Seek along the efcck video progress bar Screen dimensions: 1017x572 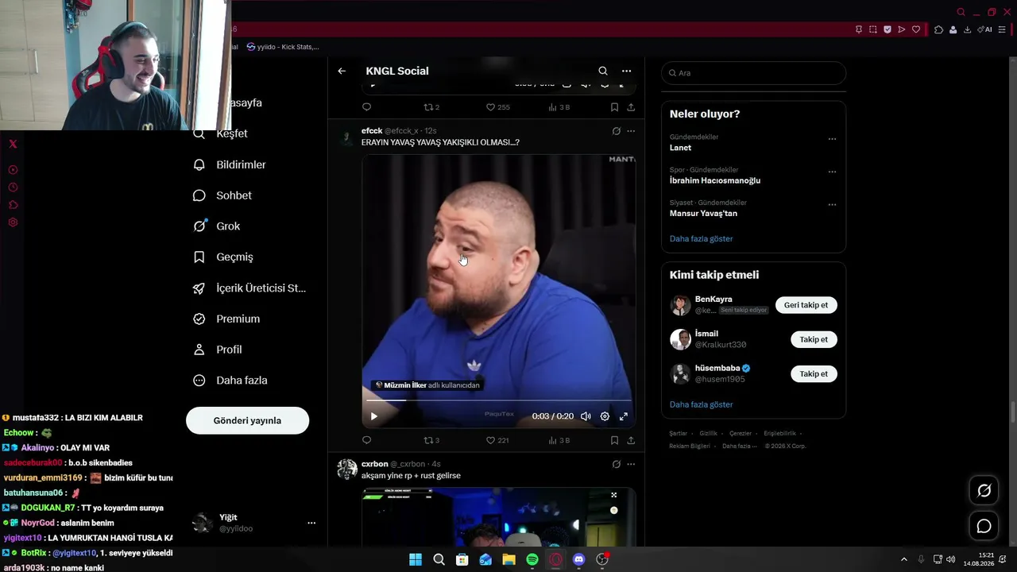(498, 400)
